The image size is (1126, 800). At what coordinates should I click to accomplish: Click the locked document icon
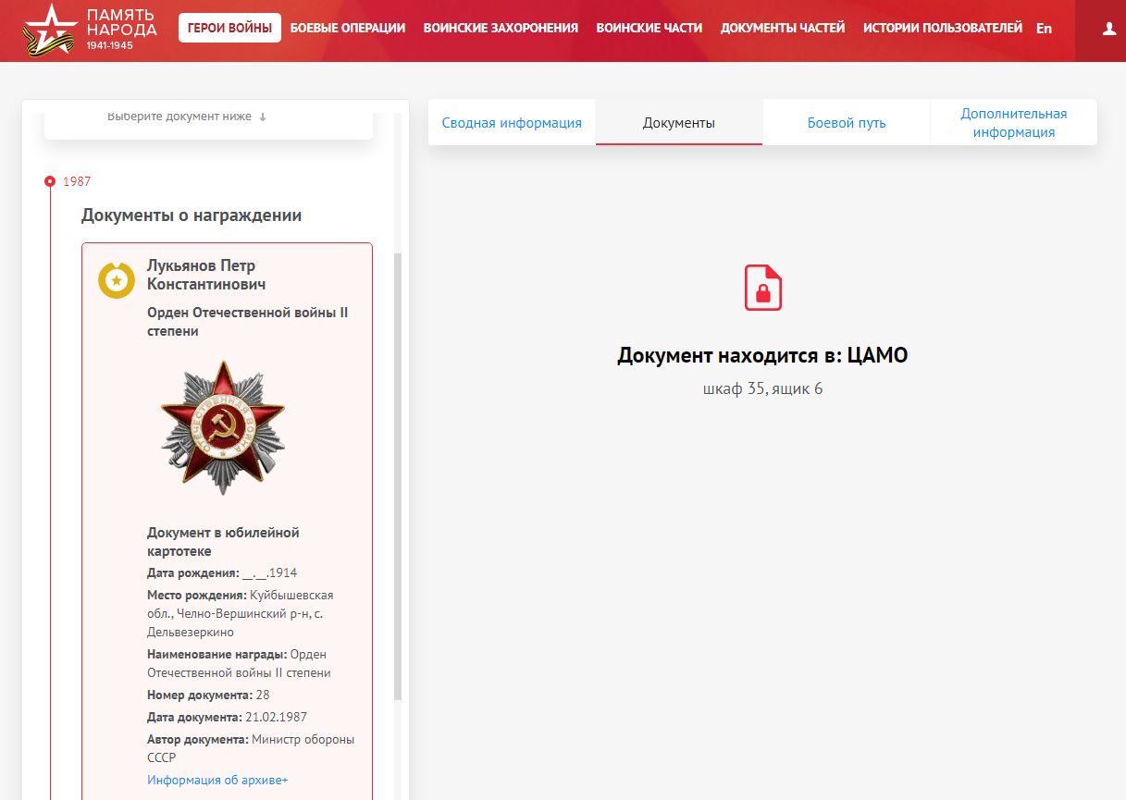763,288
